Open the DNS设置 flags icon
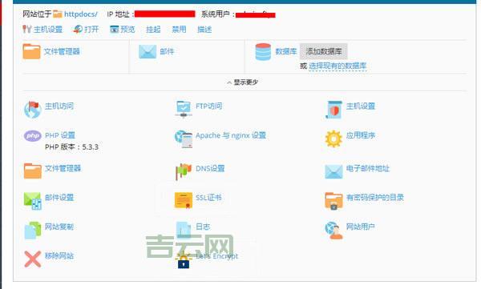Image resolution: width=481 pixels, height=289 pixels. click(184, 171)
